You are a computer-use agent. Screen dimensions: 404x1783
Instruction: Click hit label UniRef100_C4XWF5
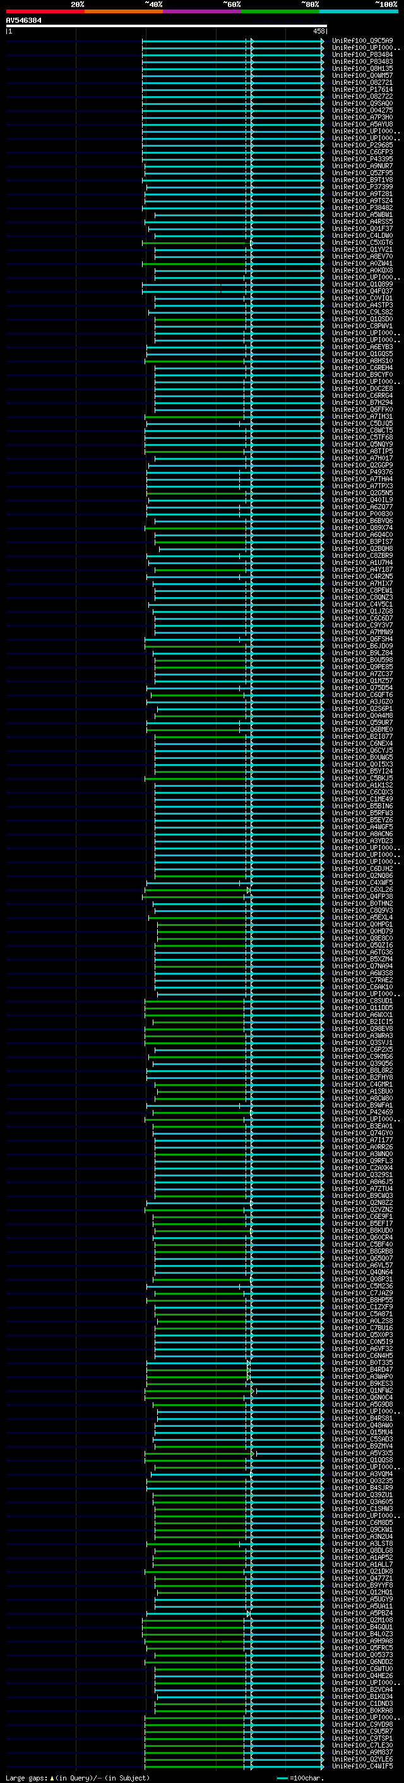(362, 882)
